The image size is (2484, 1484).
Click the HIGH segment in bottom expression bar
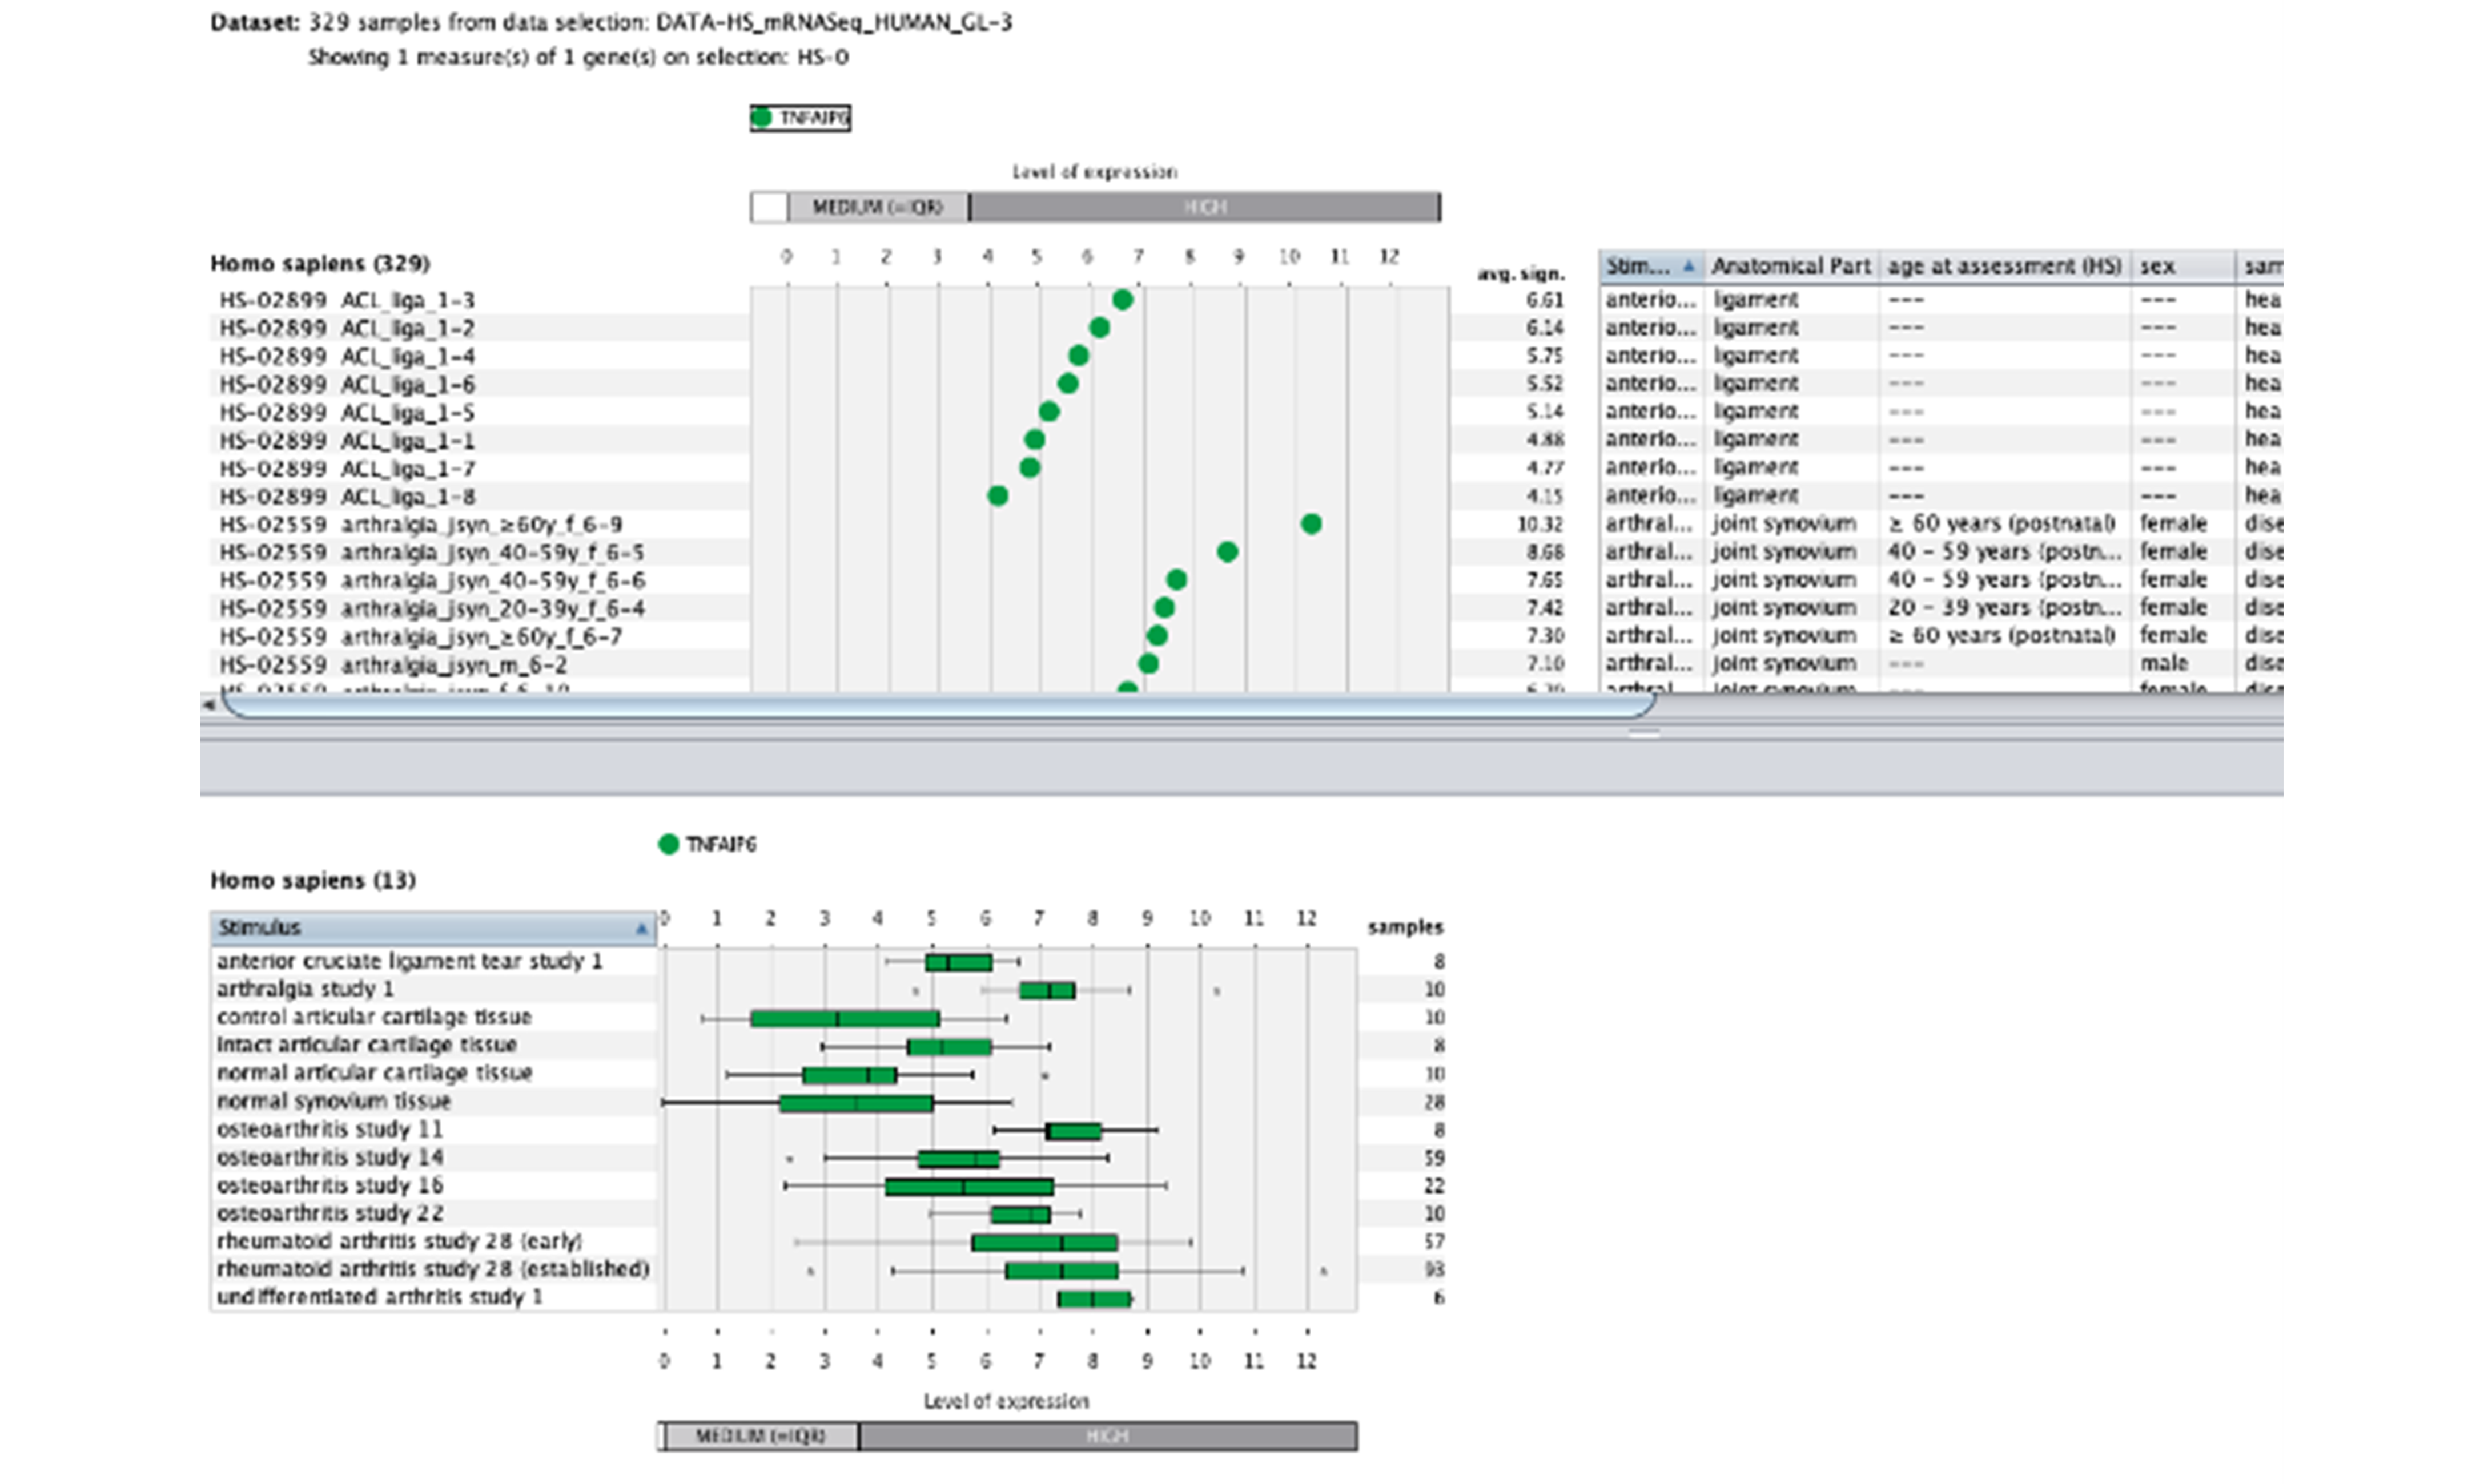(1107, 1436)
